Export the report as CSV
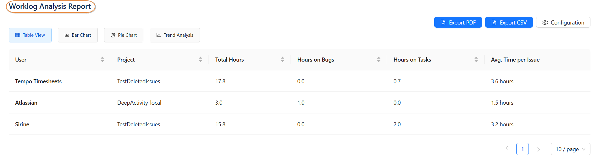The image size is (598, 159). tap(509, 23)
